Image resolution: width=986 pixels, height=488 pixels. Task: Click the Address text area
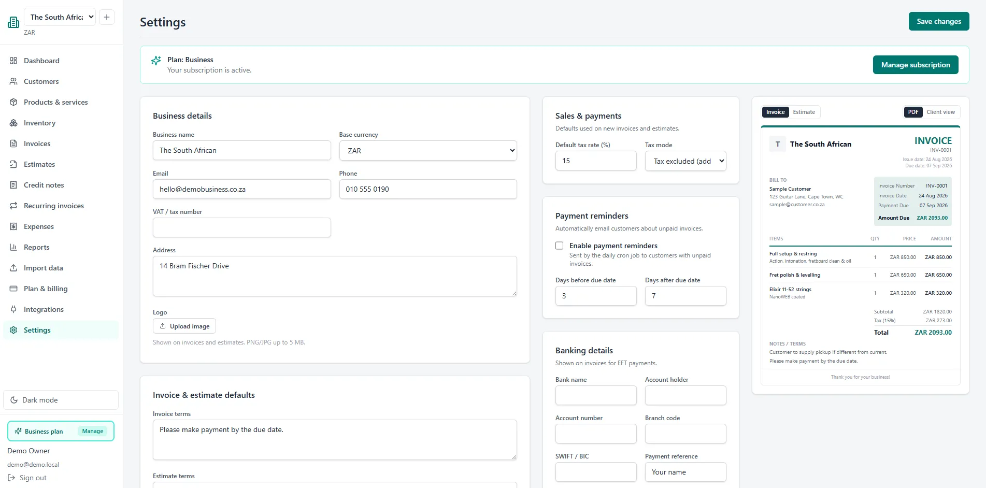click(335, 276)
